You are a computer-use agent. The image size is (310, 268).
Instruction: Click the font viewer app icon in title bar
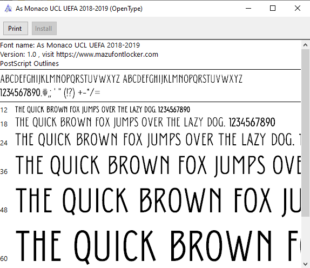tap(8, 9)
